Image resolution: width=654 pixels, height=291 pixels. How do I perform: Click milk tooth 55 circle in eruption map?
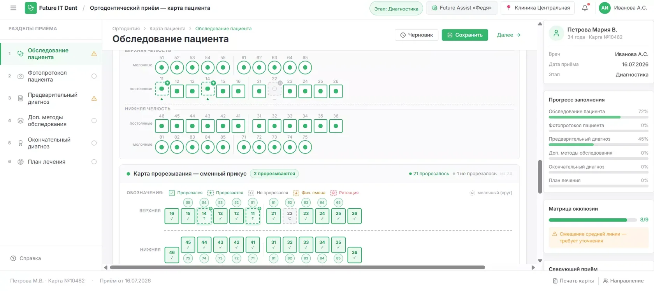(188, 202)
